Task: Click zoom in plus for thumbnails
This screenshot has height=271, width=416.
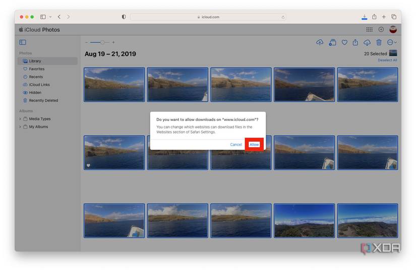Action: pyautogui.click(x=113, y=42)
